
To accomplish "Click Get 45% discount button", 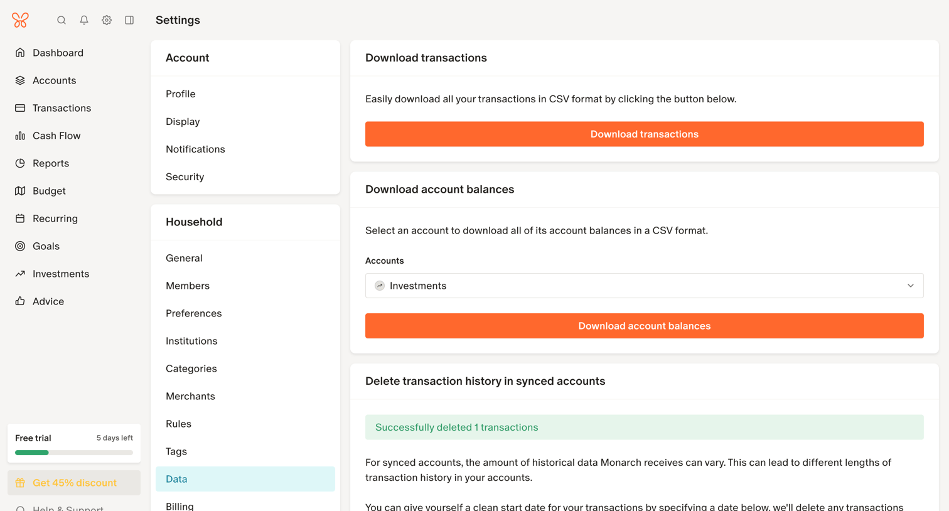I will (x=74, y=483).
